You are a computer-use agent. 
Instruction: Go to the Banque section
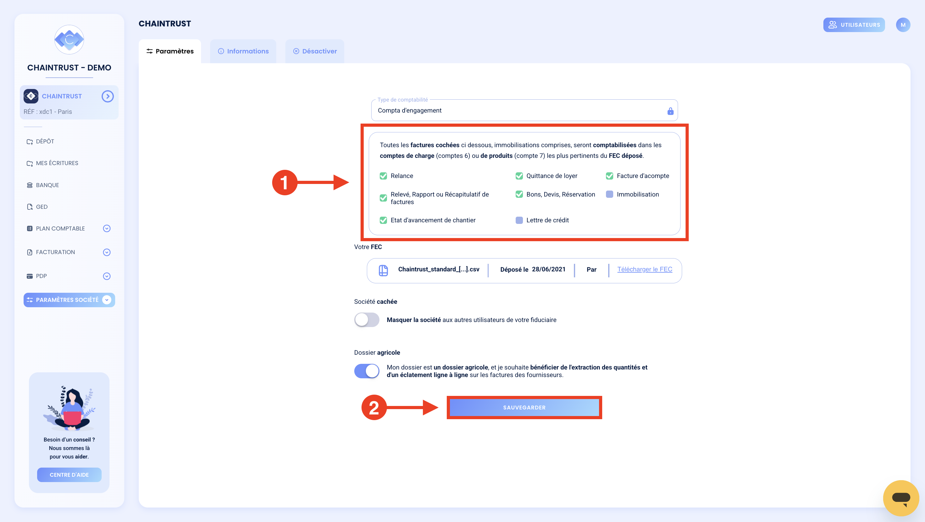(x=47, y=185)
